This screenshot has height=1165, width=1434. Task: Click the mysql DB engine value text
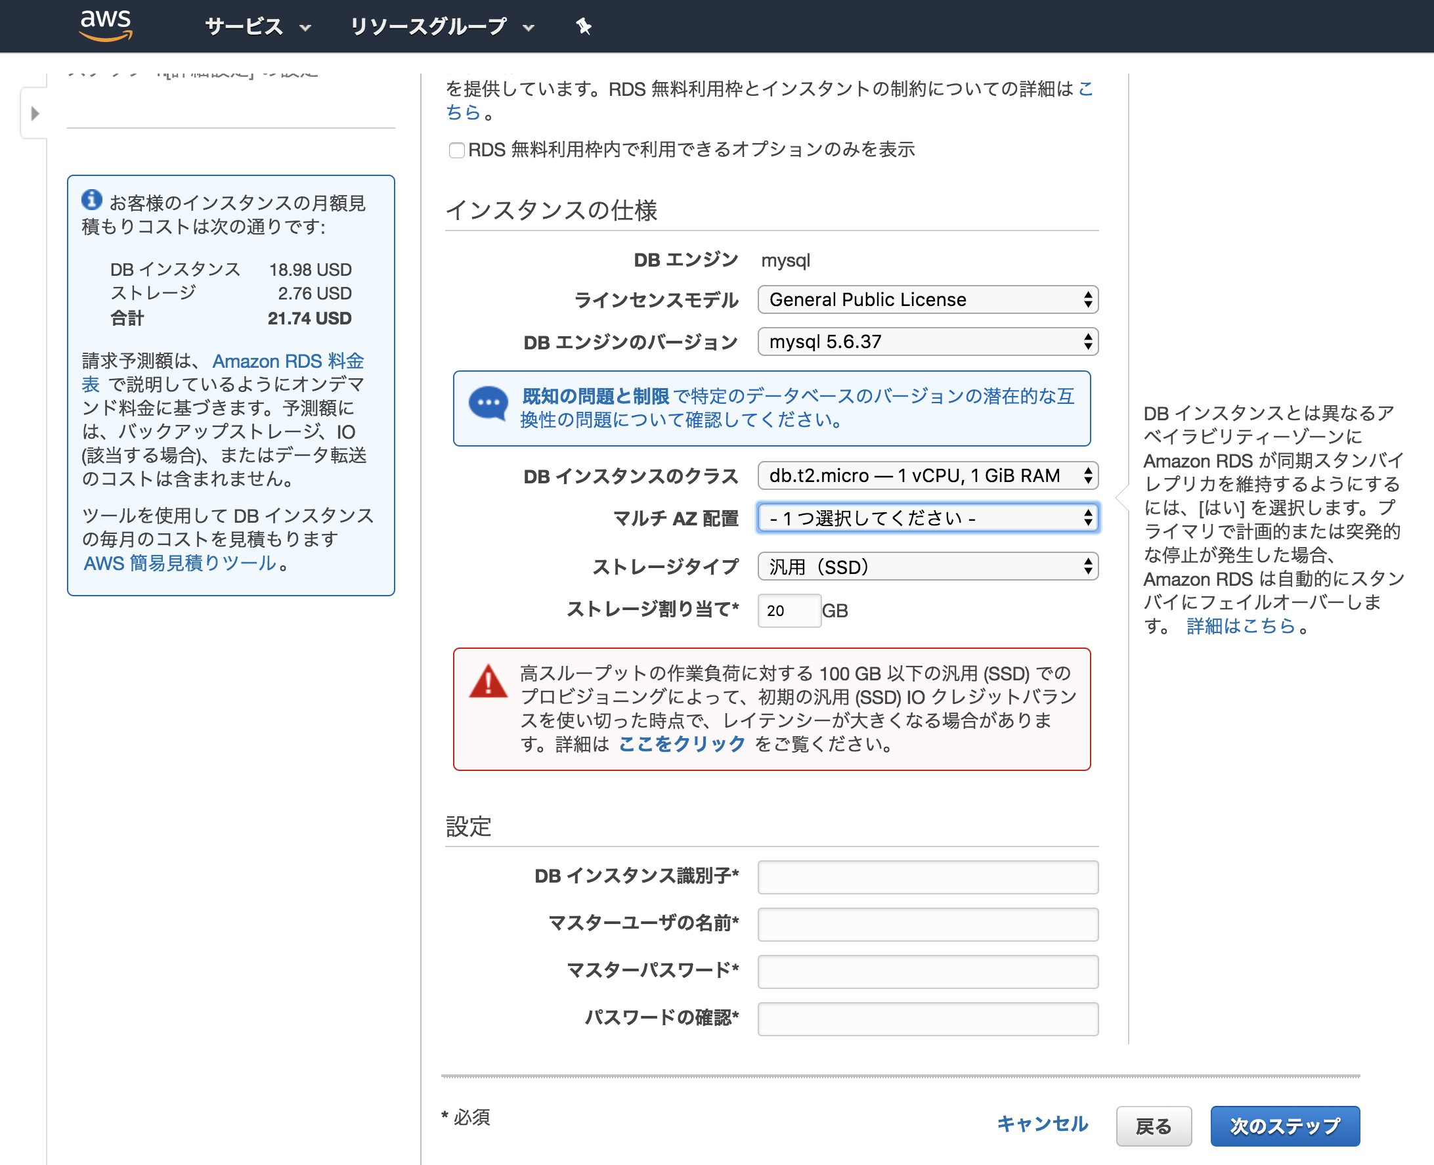click(x=785, y=260)
